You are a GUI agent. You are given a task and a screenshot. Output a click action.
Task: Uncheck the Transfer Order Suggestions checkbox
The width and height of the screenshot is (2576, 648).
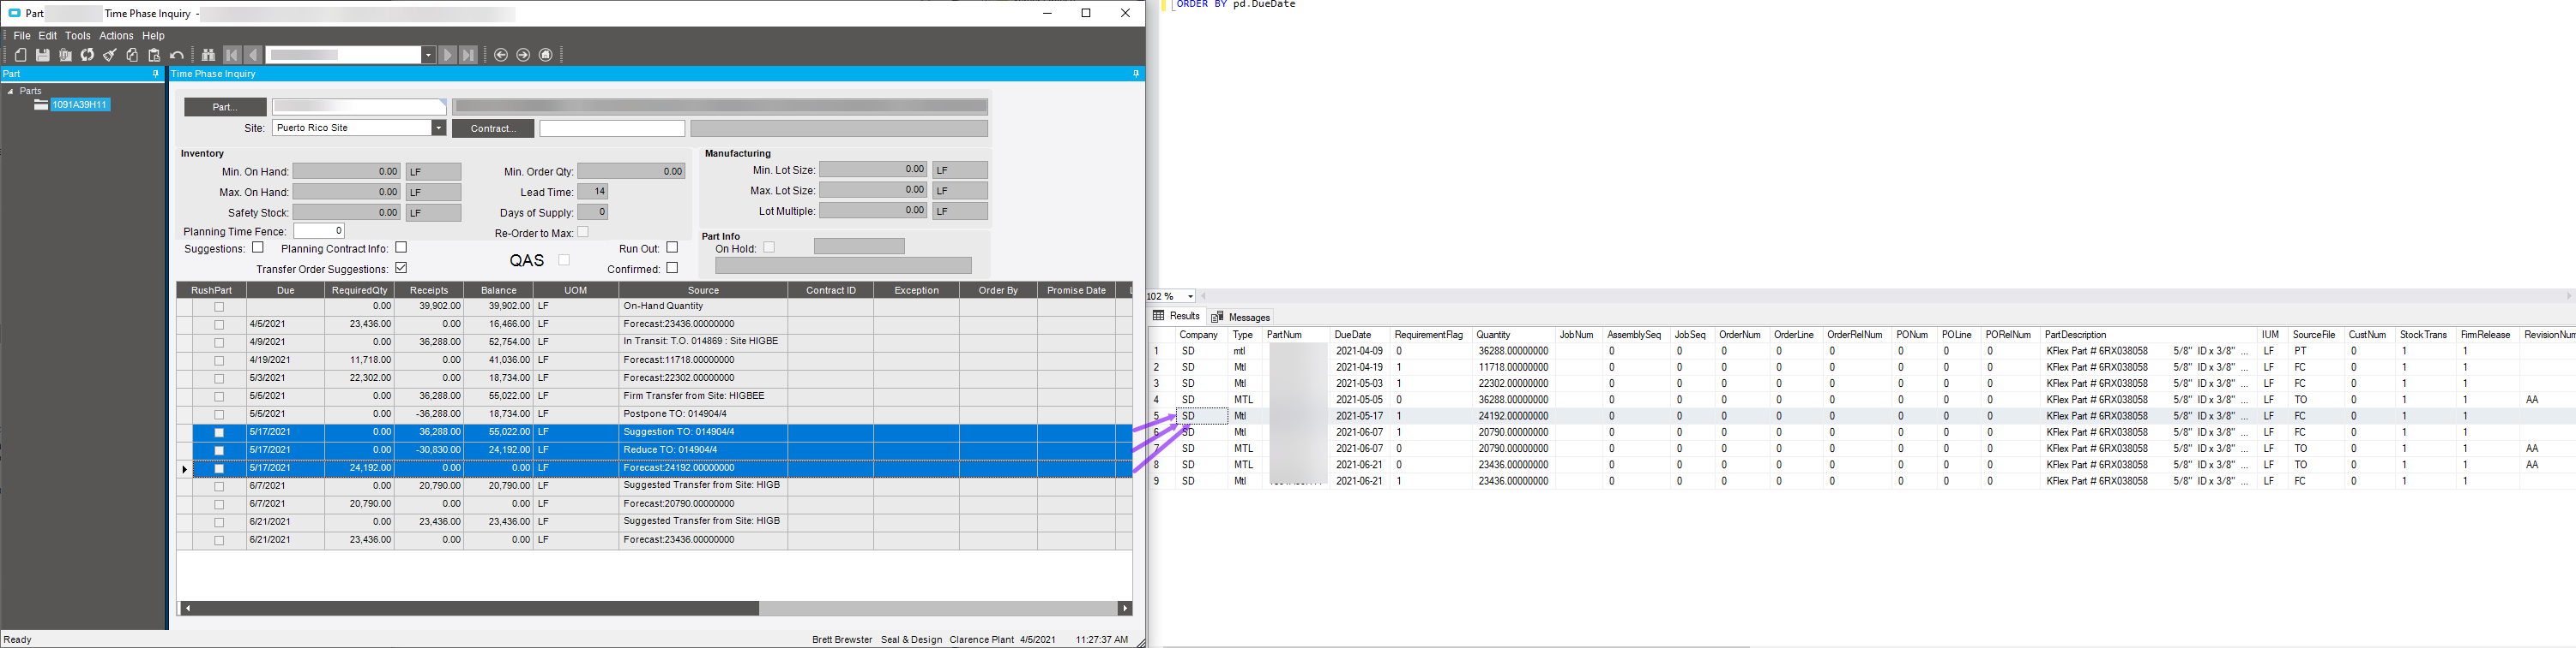(x=401, y=268)
